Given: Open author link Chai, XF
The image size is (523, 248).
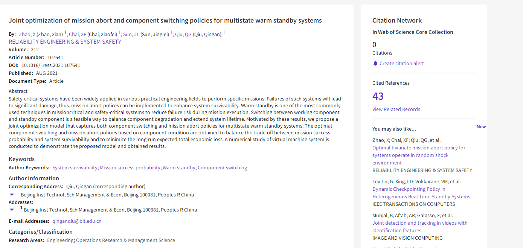Looking at the screenshot, I should pyautogui.click(x=78, y=35).
